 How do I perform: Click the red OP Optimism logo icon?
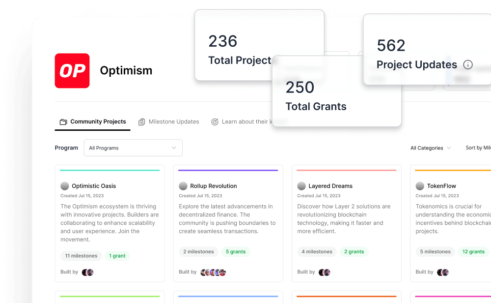[x=72, y=71]
